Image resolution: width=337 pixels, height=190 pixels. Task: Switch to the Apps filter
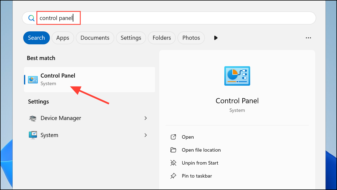click(63, 38)
